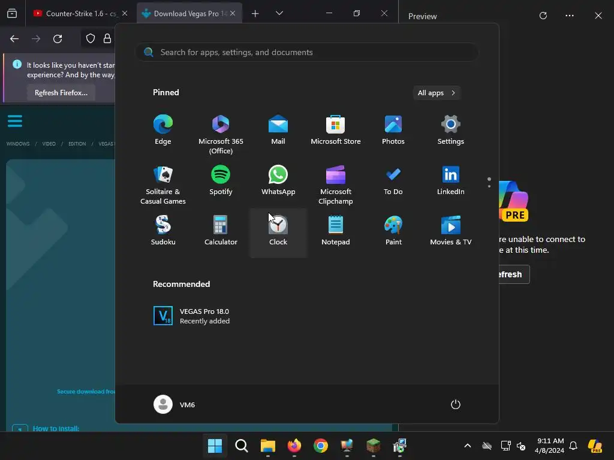The height and width of the screenshot is (460, 614).
Task: Open the Minecraft block icon on taskbar
Action: pos(373,446)
